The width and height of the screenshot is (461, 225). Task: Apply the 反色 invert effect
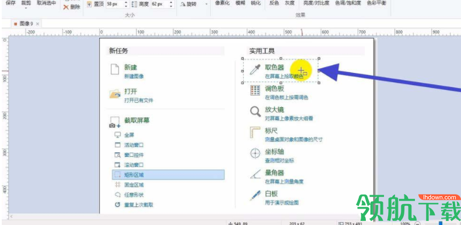pyautogui.click(x=274, y=3)
